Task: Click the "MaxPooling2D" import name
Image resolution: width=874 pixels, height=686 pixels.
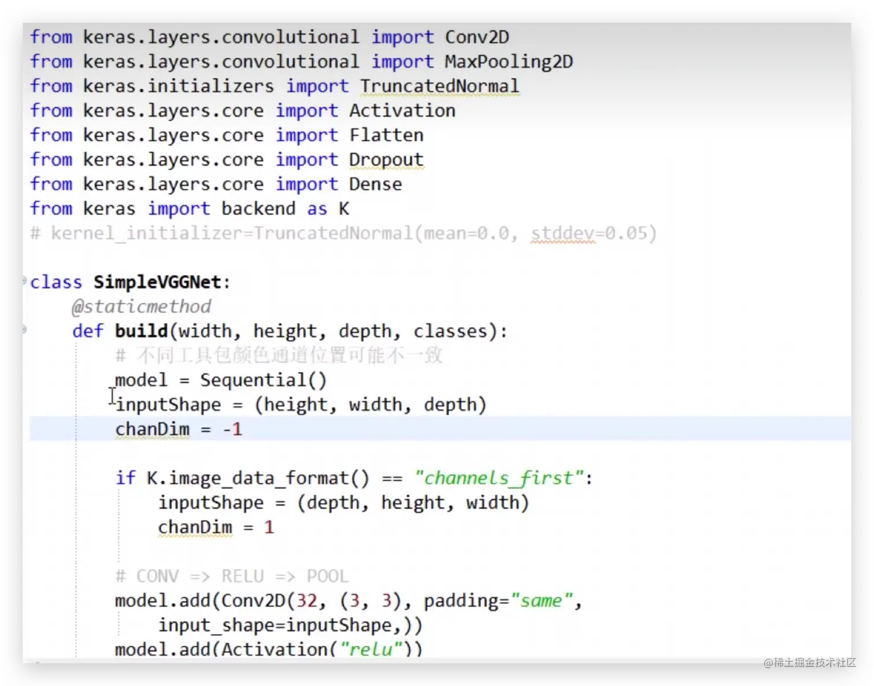Action: (x=509, y=62)
